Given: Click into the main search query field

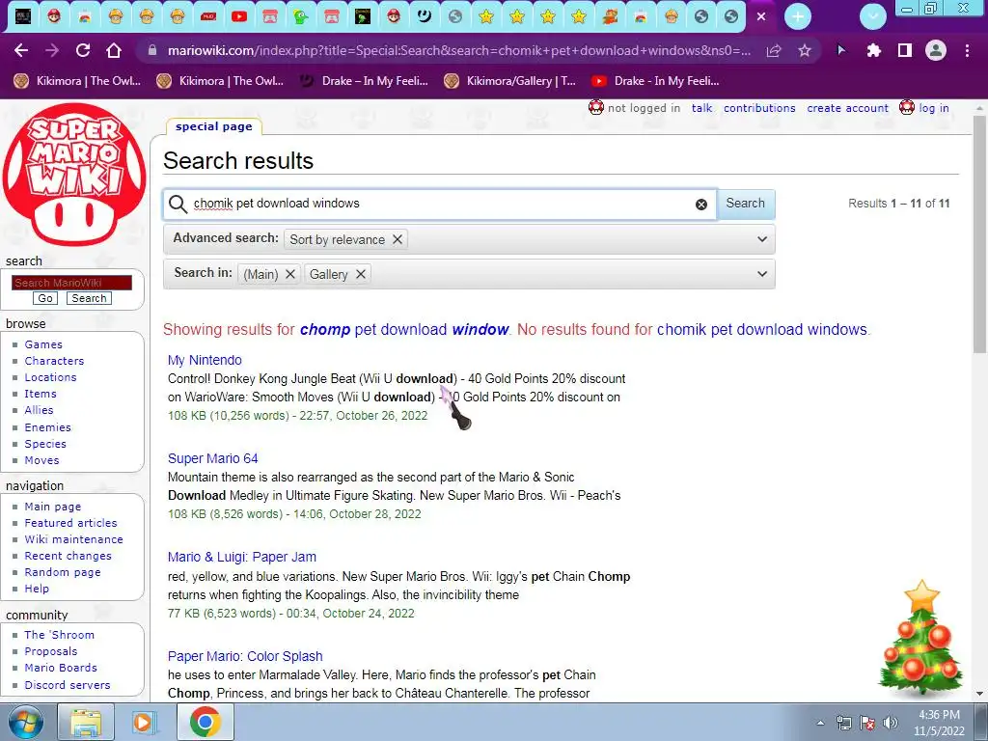Looking at the screenshot, I should click(x=441, y=204).
